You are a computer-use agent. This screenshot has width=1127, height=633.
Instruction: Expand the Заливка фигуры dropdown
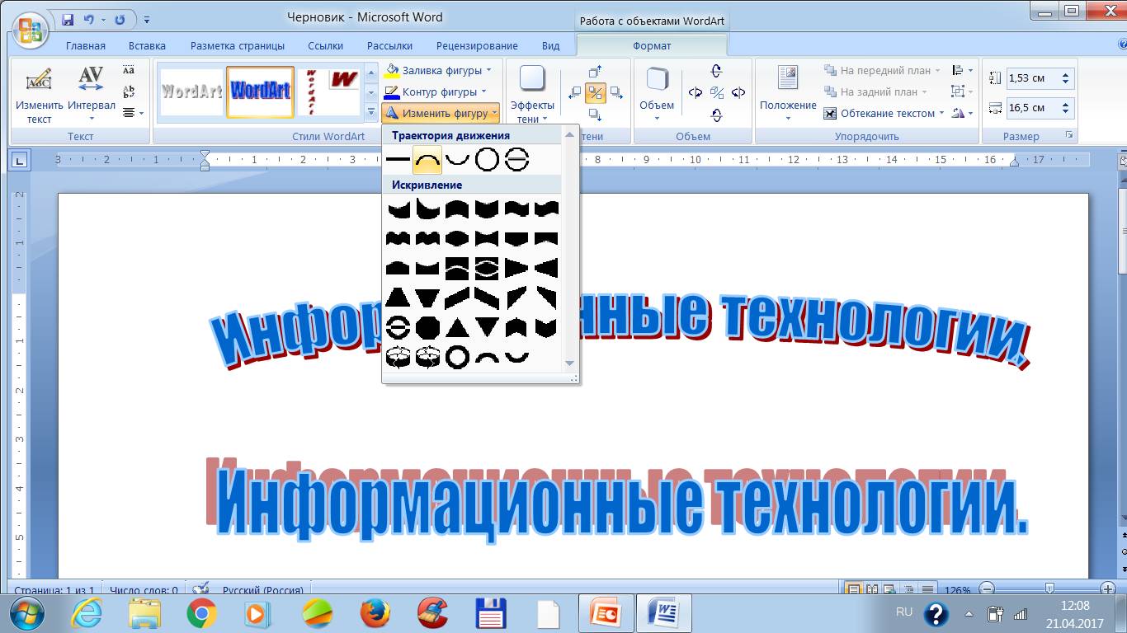click(x=488, y=71)
